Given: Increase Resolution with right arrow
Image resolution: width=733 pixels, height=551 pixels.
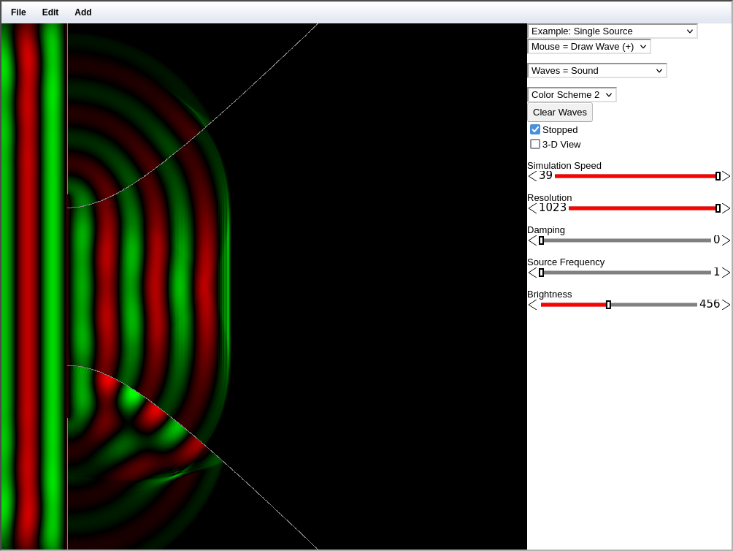Looking at the screenshot, I should pos(726,208).
